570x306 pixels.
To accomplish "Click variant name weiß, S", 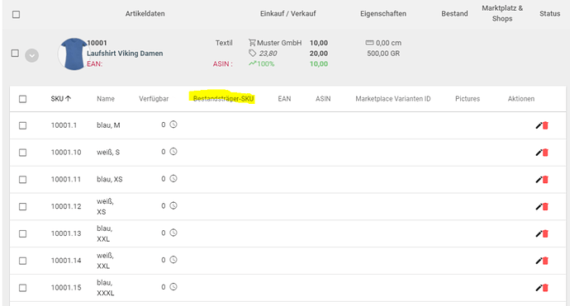I will pos(108,153).
